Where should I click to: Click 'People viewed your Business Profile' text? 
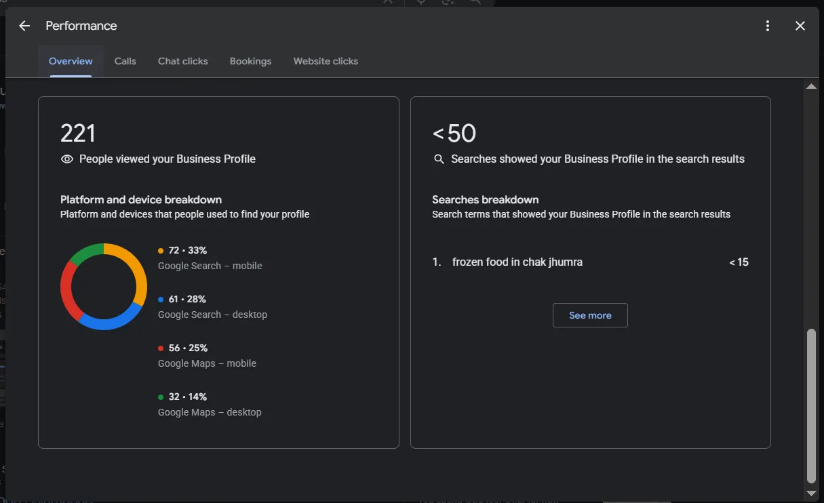[168, 159]
